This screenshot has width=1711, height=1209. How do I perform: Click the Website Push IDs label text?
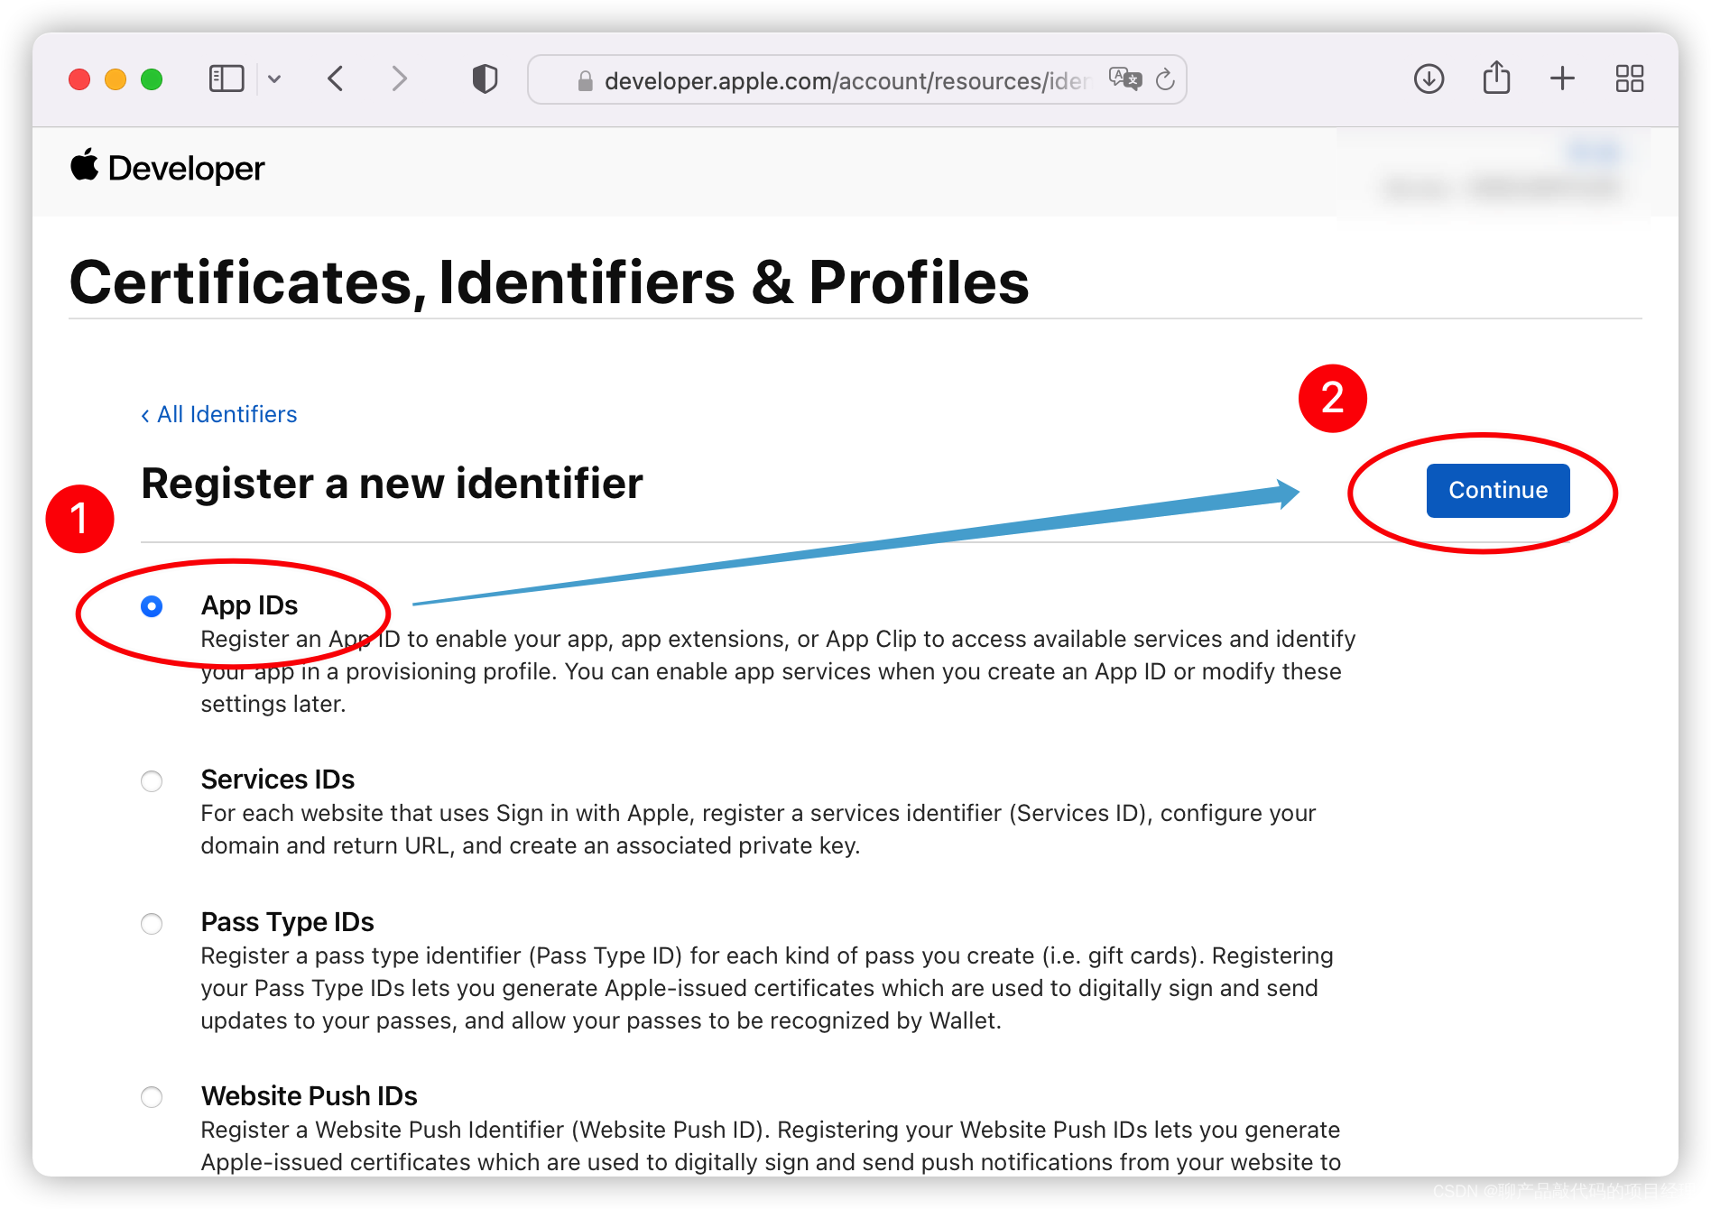tap(309, 1096)
